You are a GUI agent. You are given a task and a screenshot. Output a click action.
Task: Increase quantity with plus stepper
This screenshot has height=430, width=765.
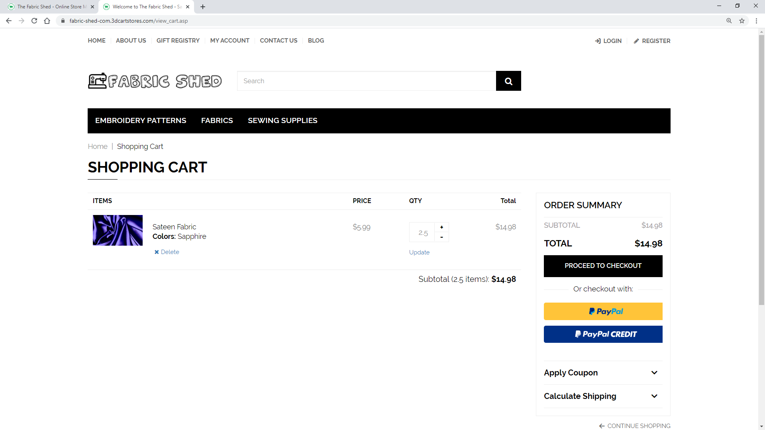(x=441, y=227)
